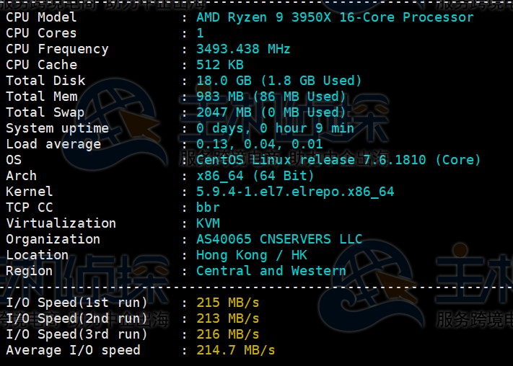Click the CPU Cores label
The image size is (513, 366).
41,33
